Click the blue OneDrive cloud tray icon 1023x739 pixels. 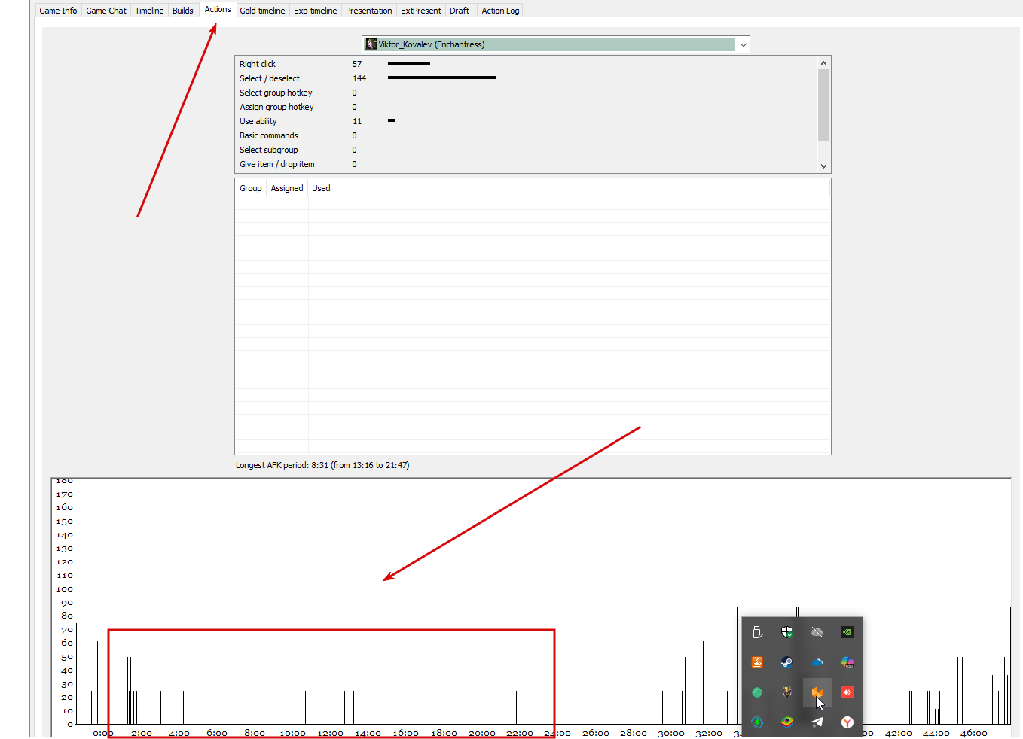pos(817,662)
